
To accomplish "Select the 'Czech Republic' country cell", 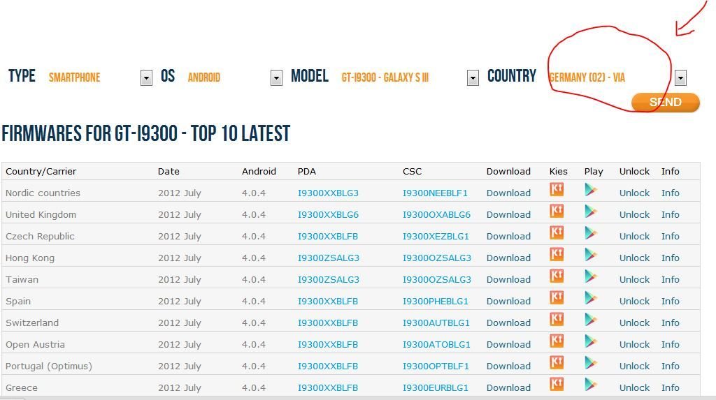I will [x=40, y=236].
